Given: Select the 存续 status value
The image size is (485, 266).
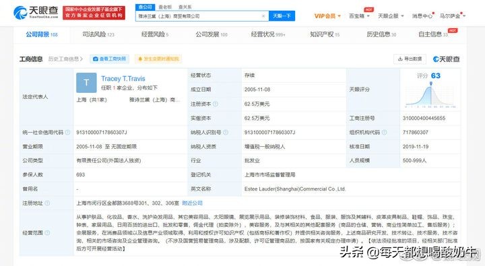Looking at the screenshot, I should (249, 75).
